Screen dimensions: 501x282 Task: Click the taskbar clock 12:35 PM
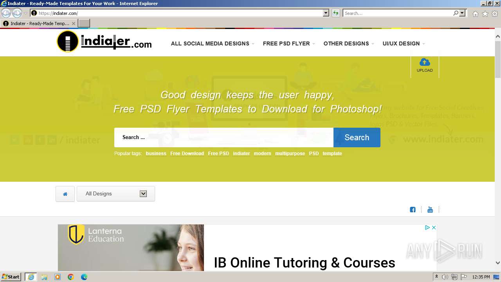(x=481, y=277)
